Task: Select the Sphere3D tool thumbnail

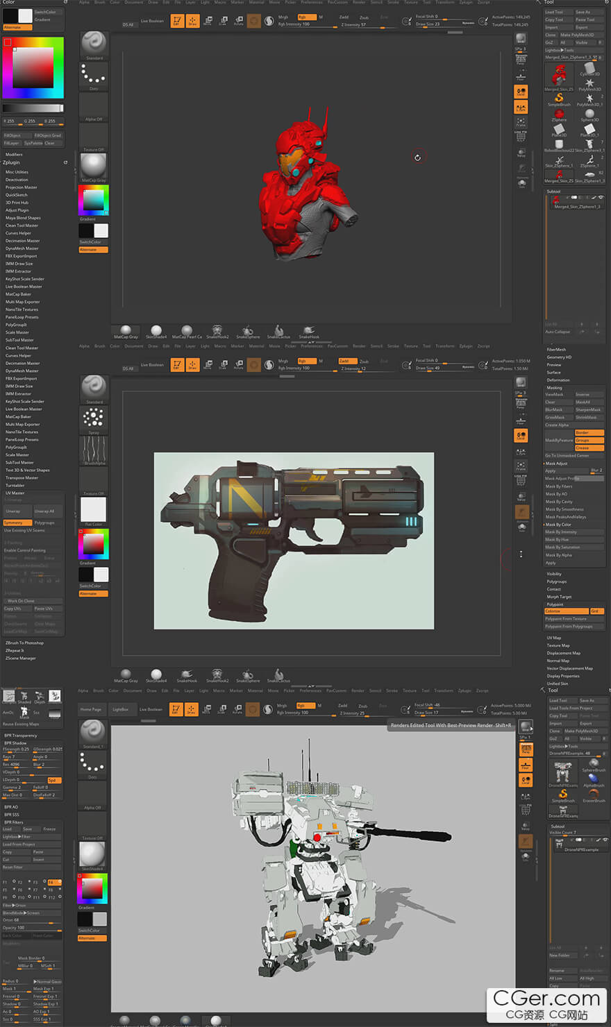Action: tap(589, 114)
